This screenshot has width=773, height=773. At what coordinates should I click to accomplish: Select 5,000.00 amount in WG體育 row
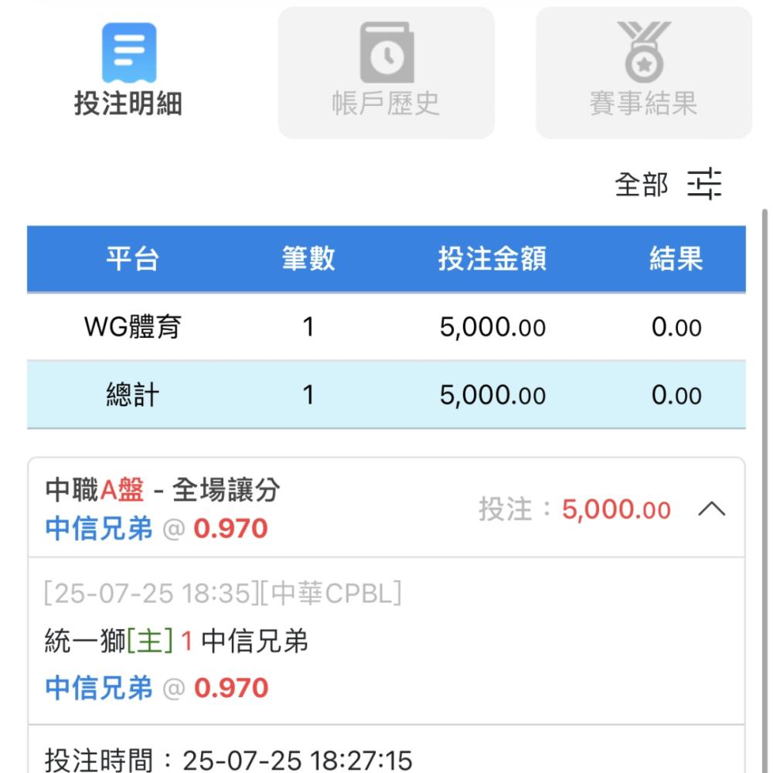(492, 327)
